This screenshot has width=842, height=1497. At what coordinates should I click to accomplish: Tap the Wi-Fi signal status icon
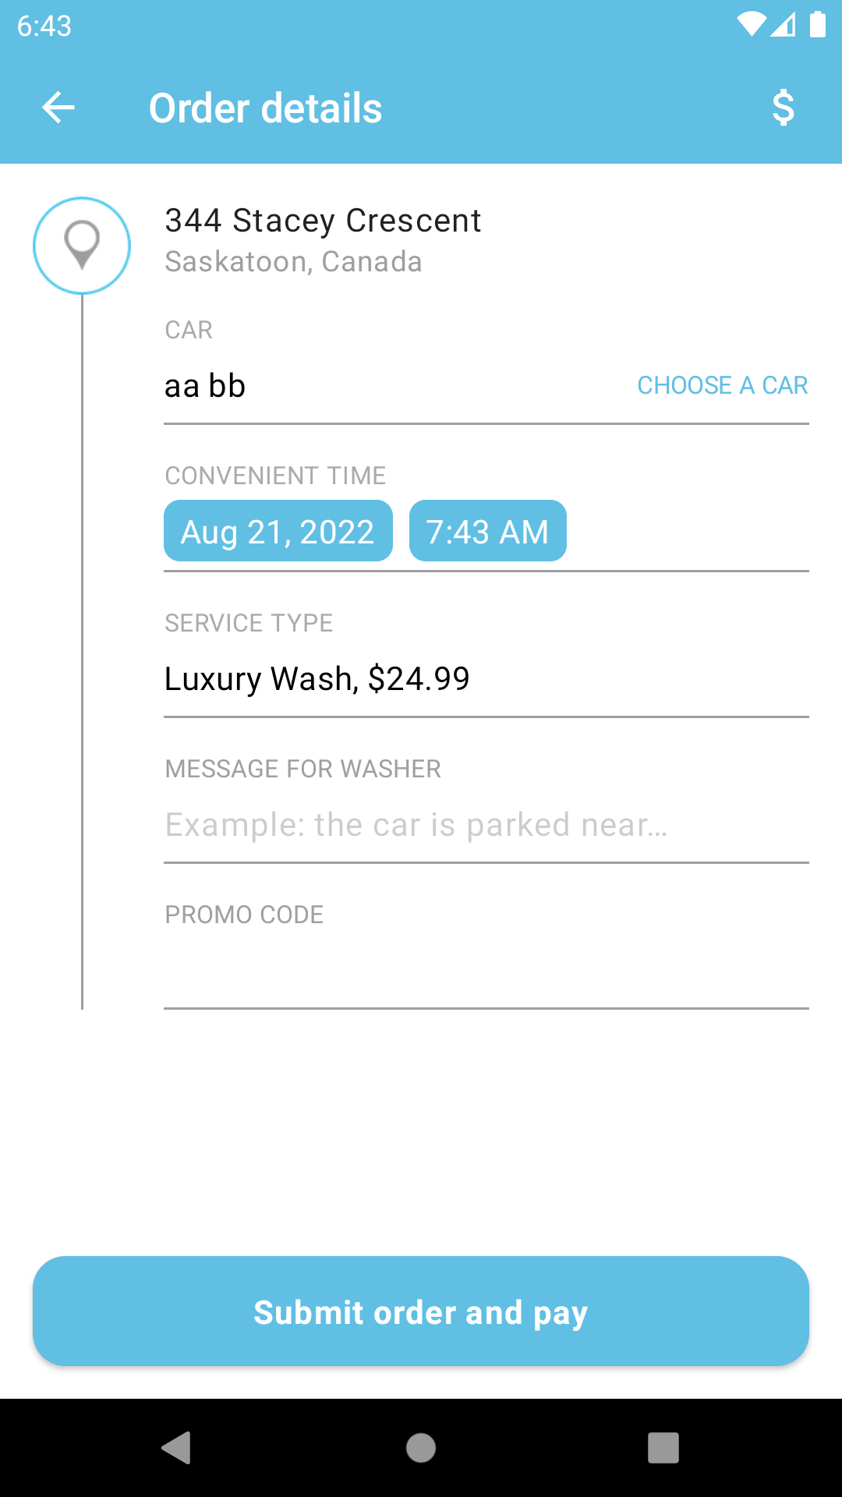pyautogui.click(x=752, y=24)
